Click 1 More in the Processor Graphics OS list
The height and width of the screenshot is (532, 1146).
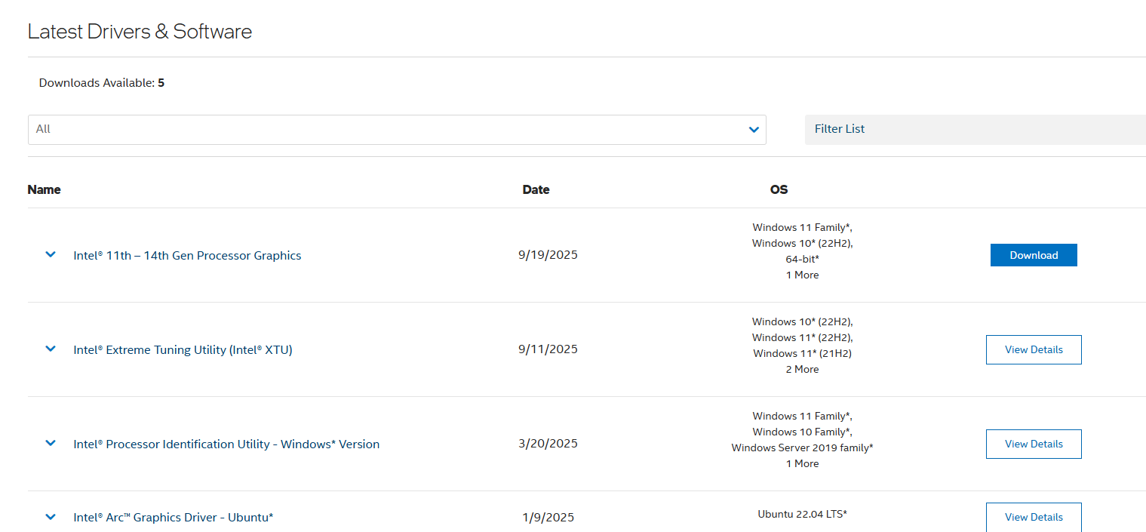(x=802, y=275)
